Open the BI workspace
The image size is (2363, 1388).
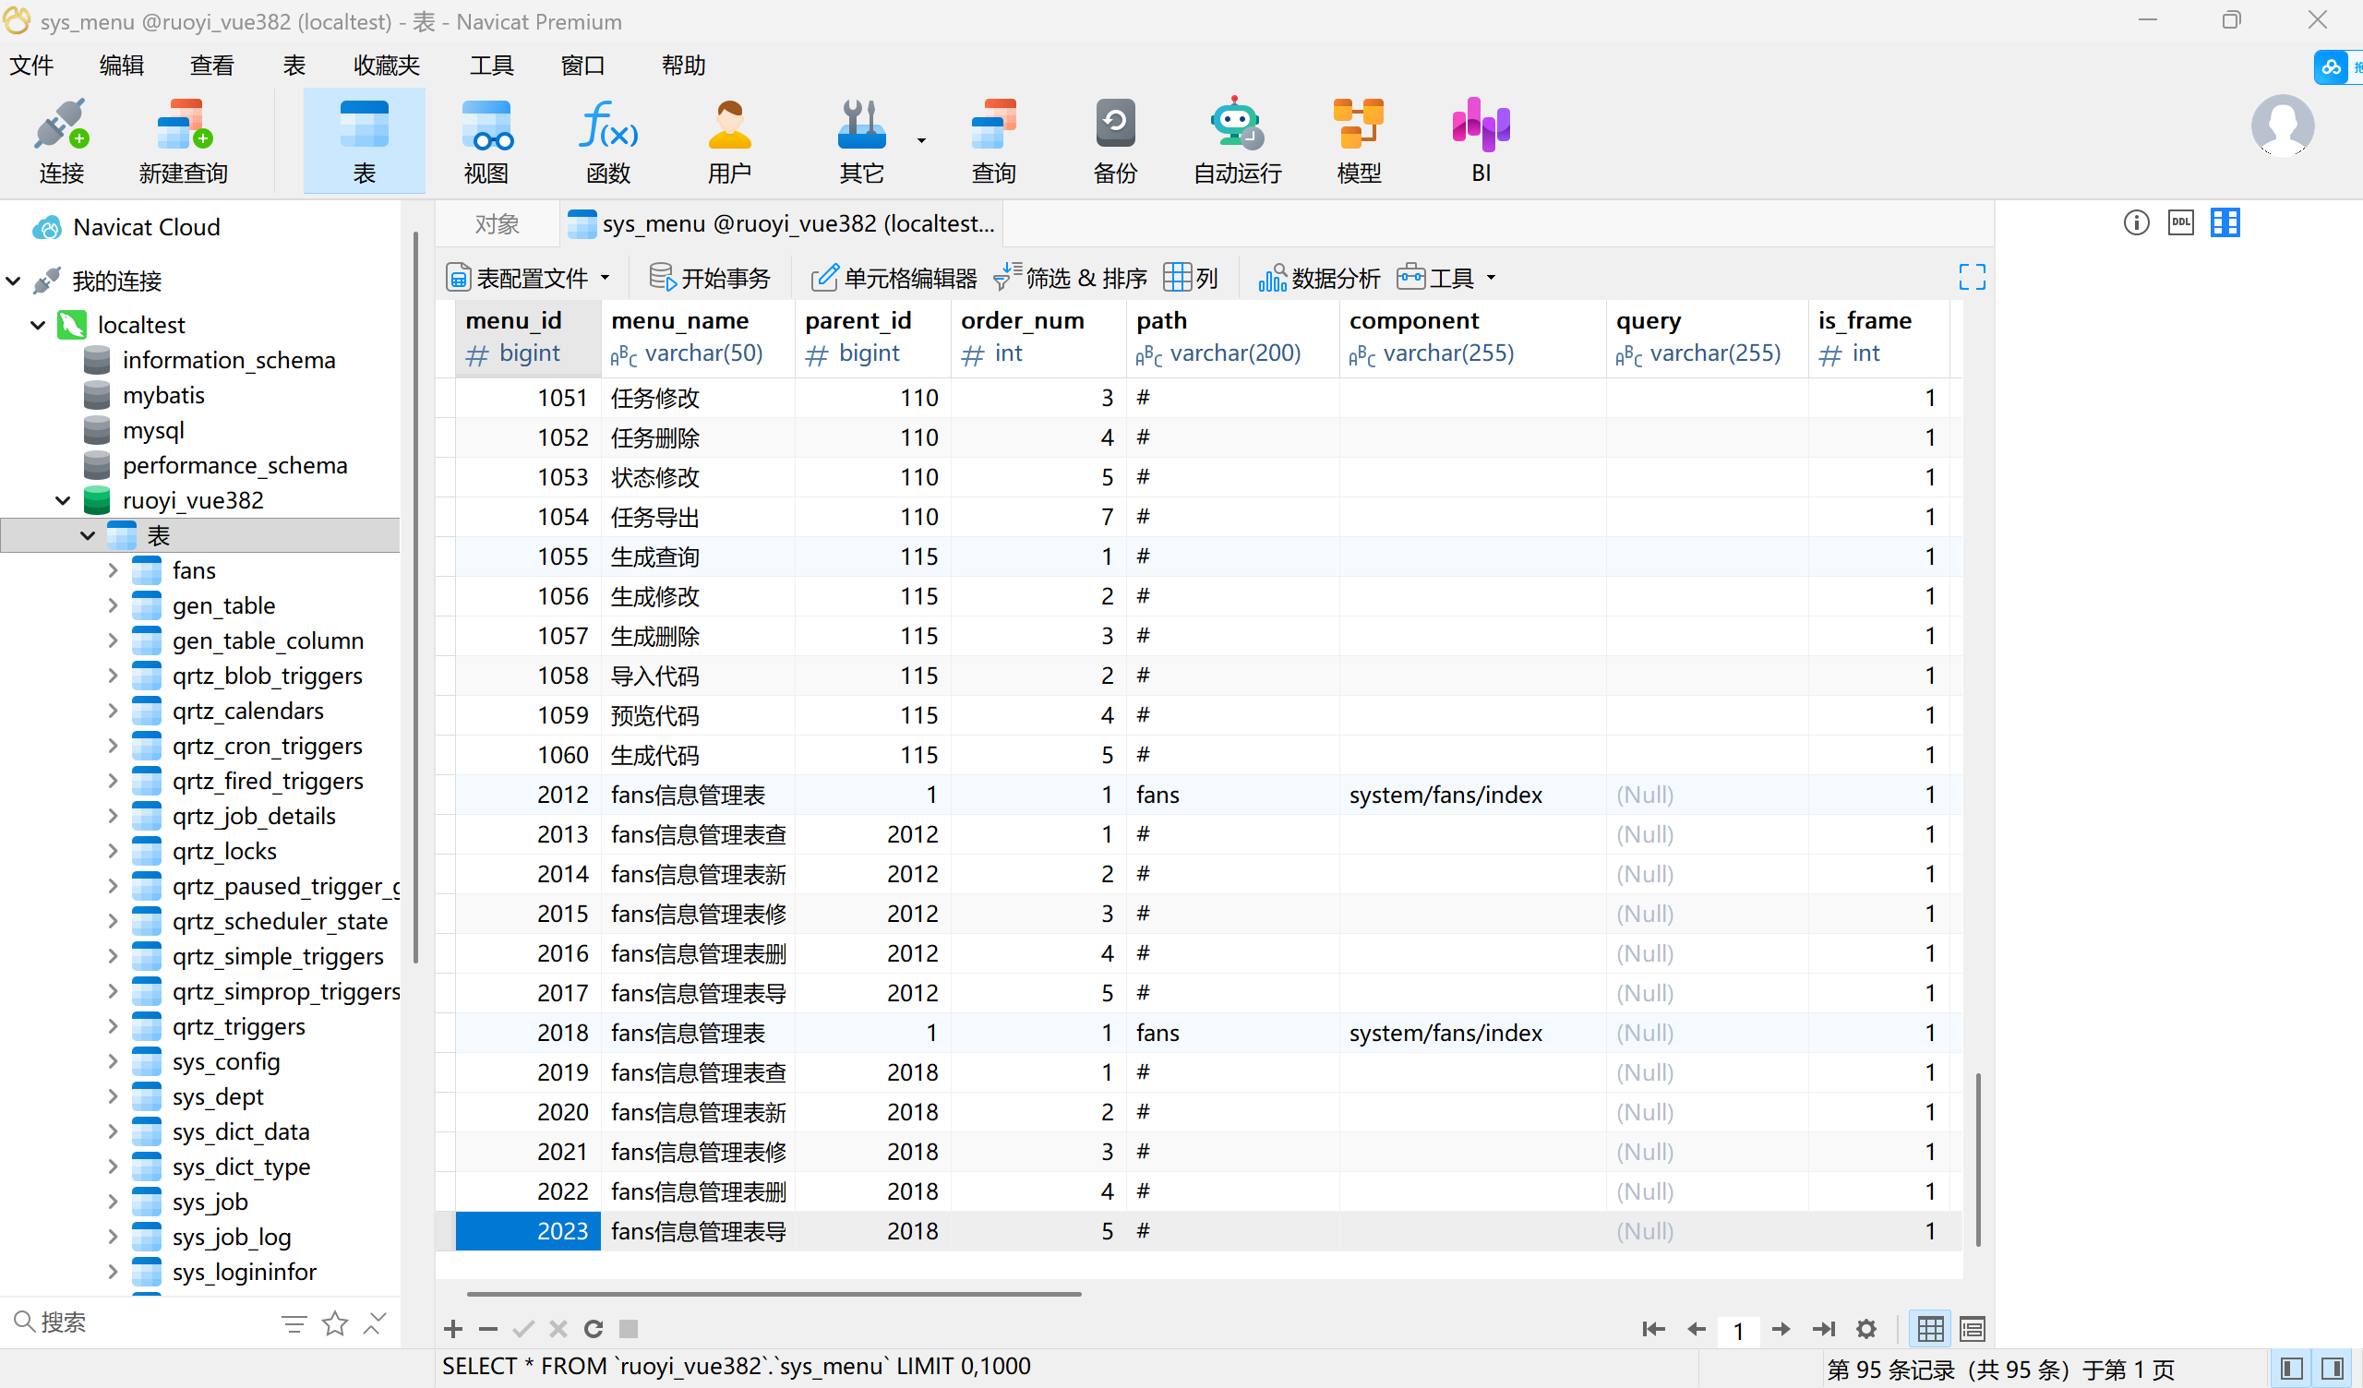point(1480,138)
